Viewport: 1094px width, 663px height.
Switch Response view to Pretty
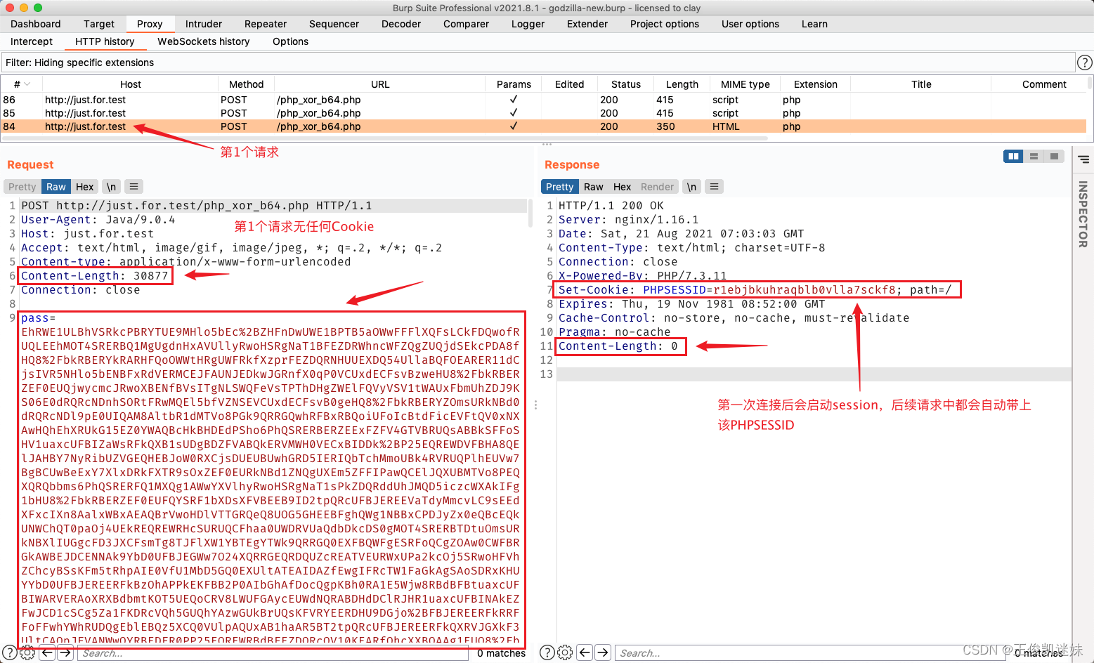[x=559, y=187]
